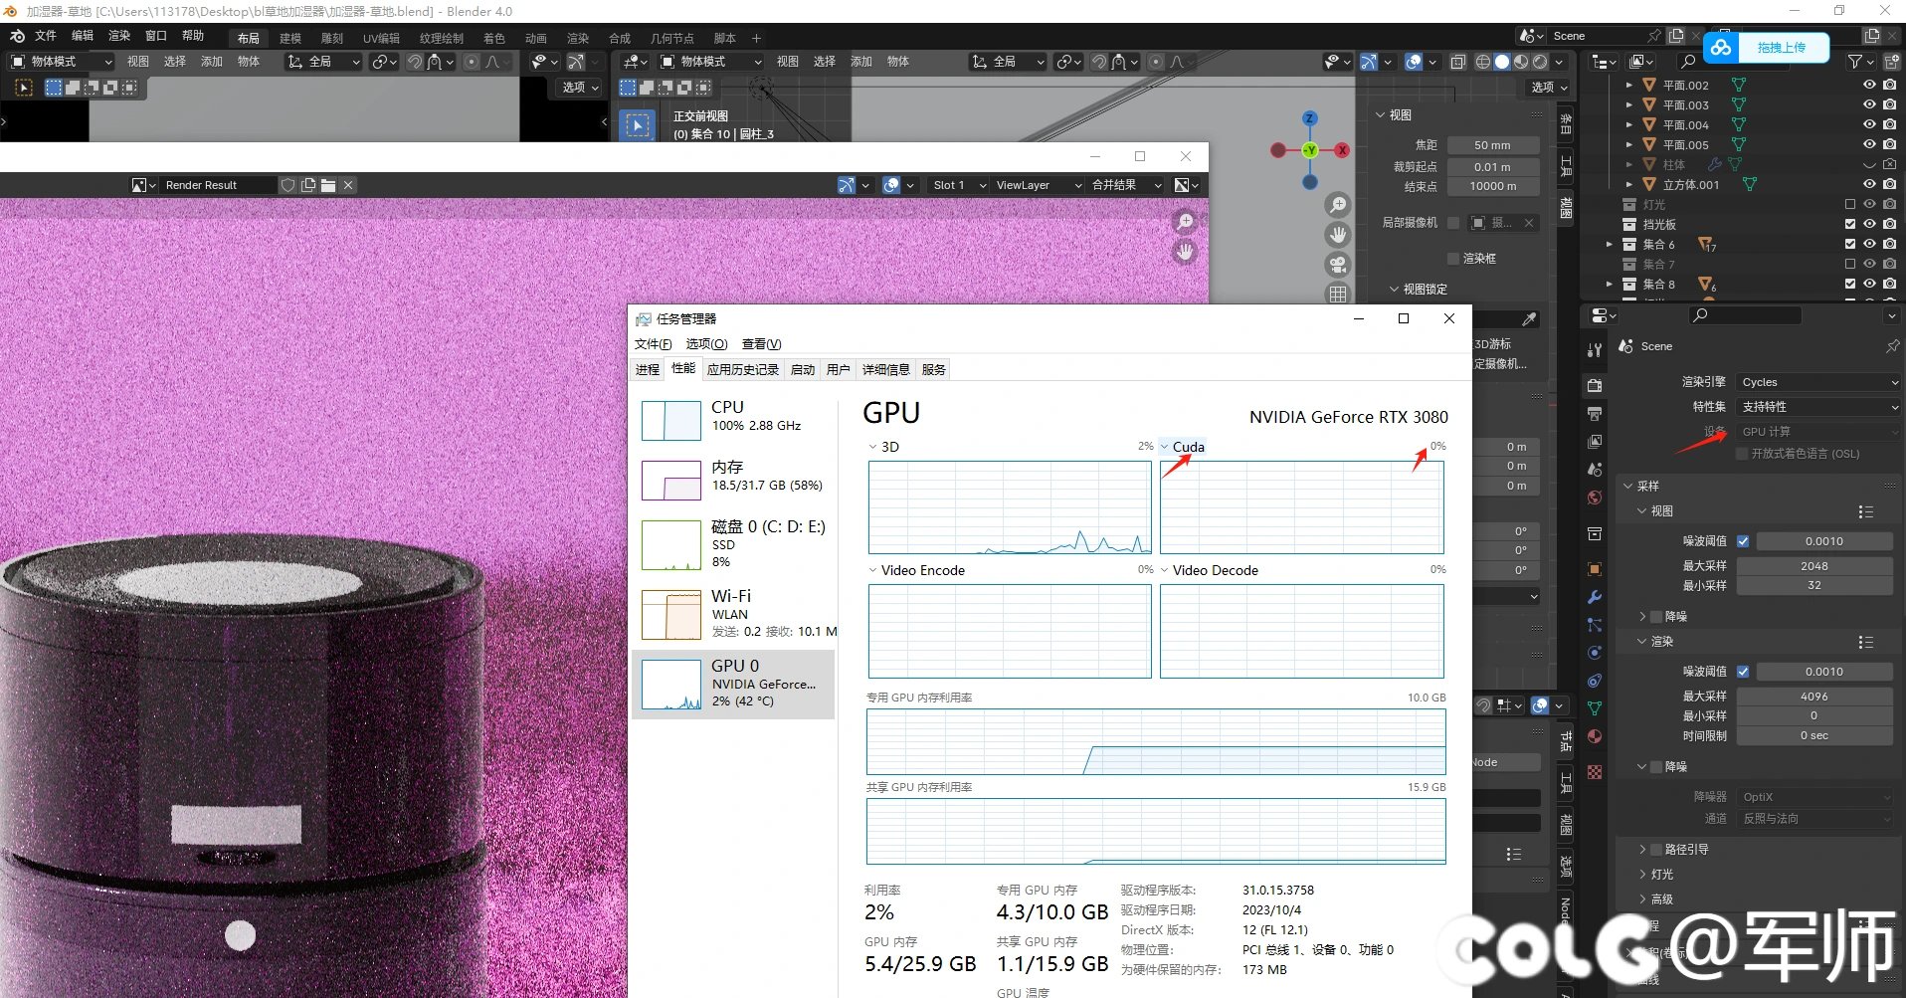Disable rendering of 平面.004 camera icon
The width and height of the screenshot is (1906, 998).
[x=1890, y=124]
